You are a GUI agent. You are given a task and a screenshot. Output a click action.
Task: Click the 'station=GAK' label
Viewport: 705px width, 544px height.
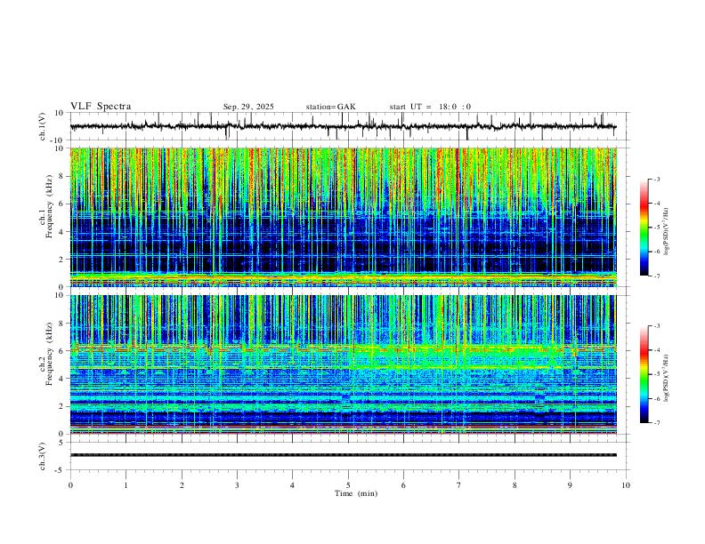coord(330,107)
